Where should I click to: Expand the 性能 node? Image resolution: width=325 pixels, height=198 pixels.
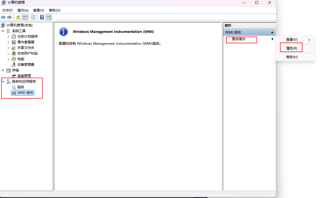(8, 59)
